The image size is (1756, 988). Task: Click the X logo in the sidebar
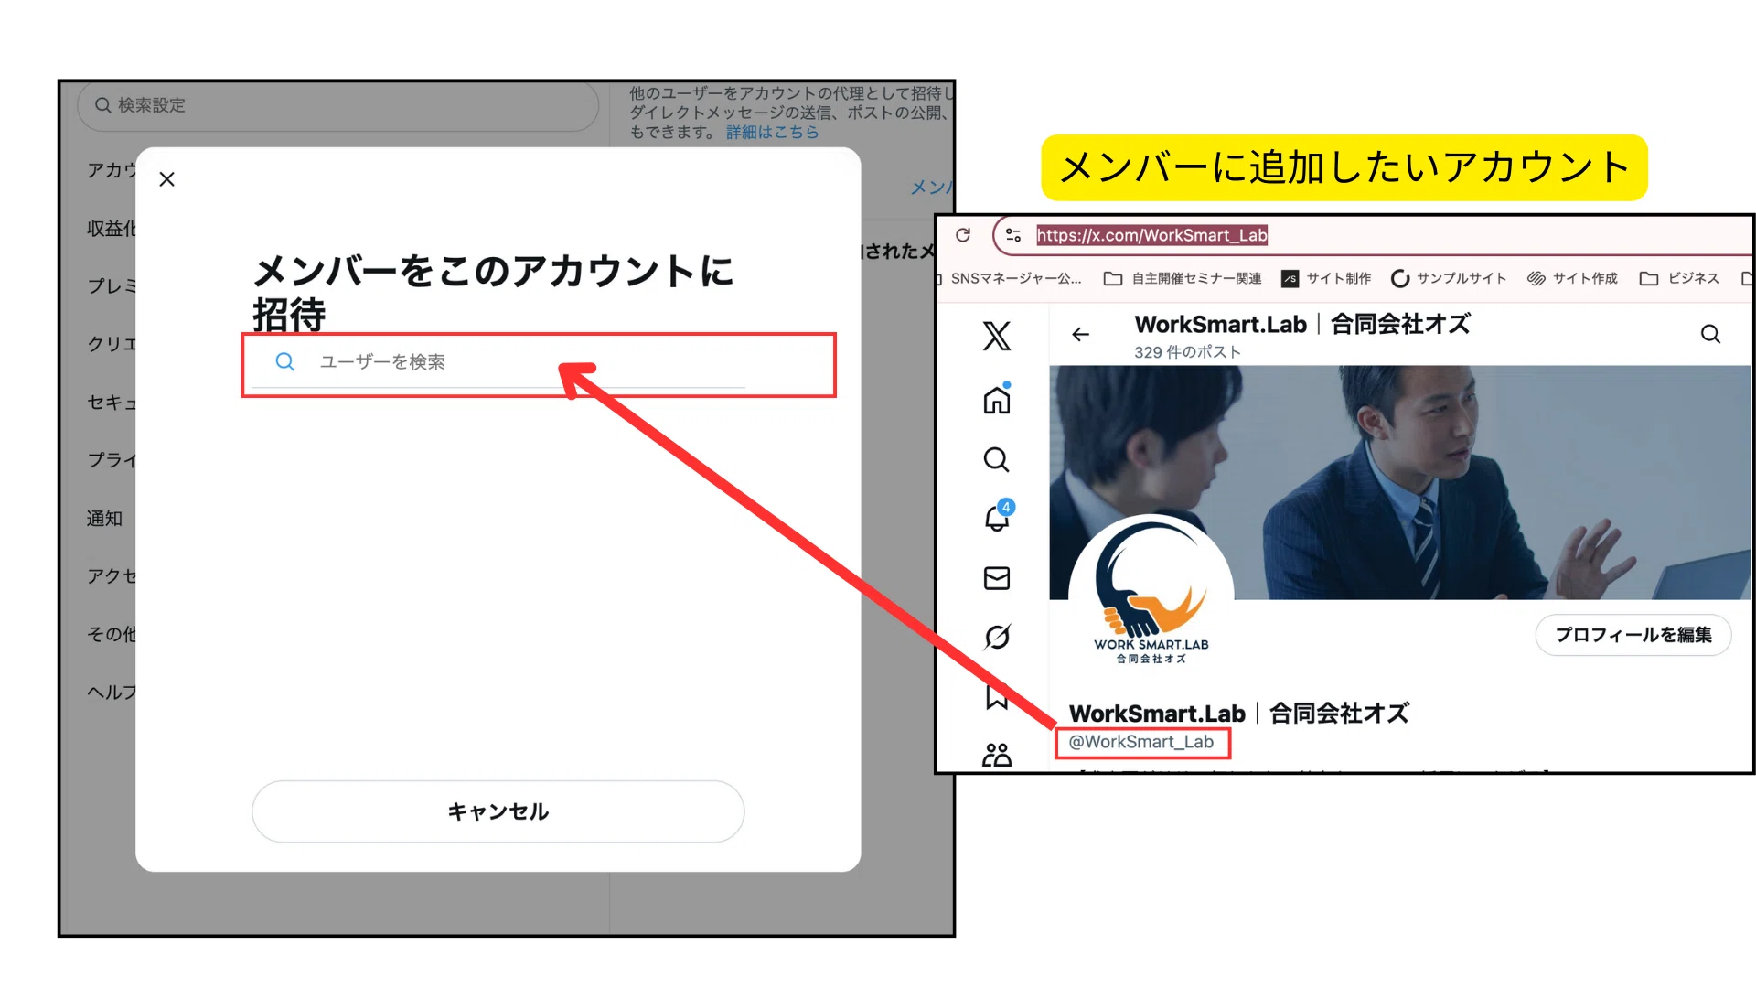997,336
